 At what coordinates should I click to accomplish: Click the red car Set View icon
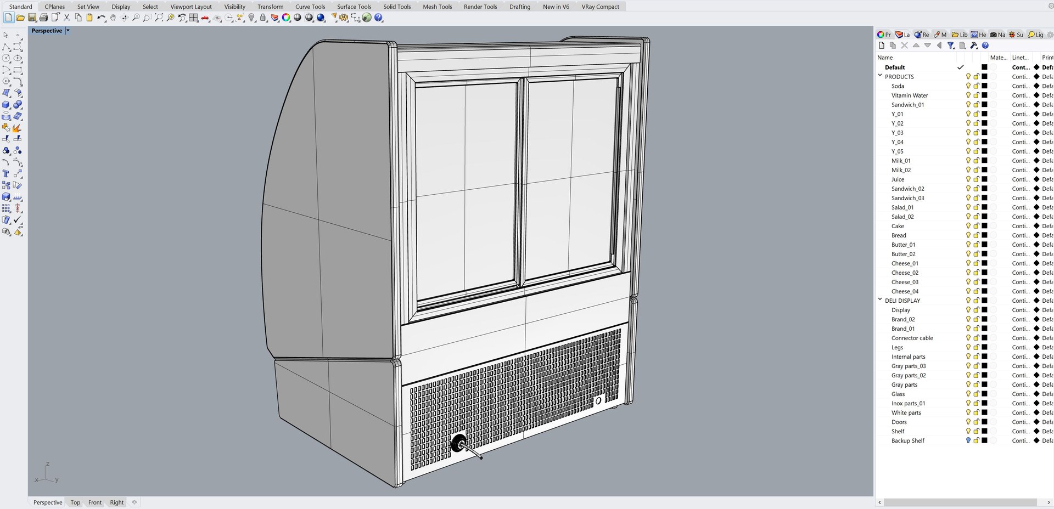click(x=205, y=18)
